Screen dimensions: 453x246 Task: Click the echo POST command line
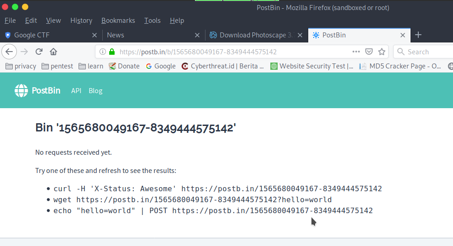pyautogui.click(x=213, y=211)
